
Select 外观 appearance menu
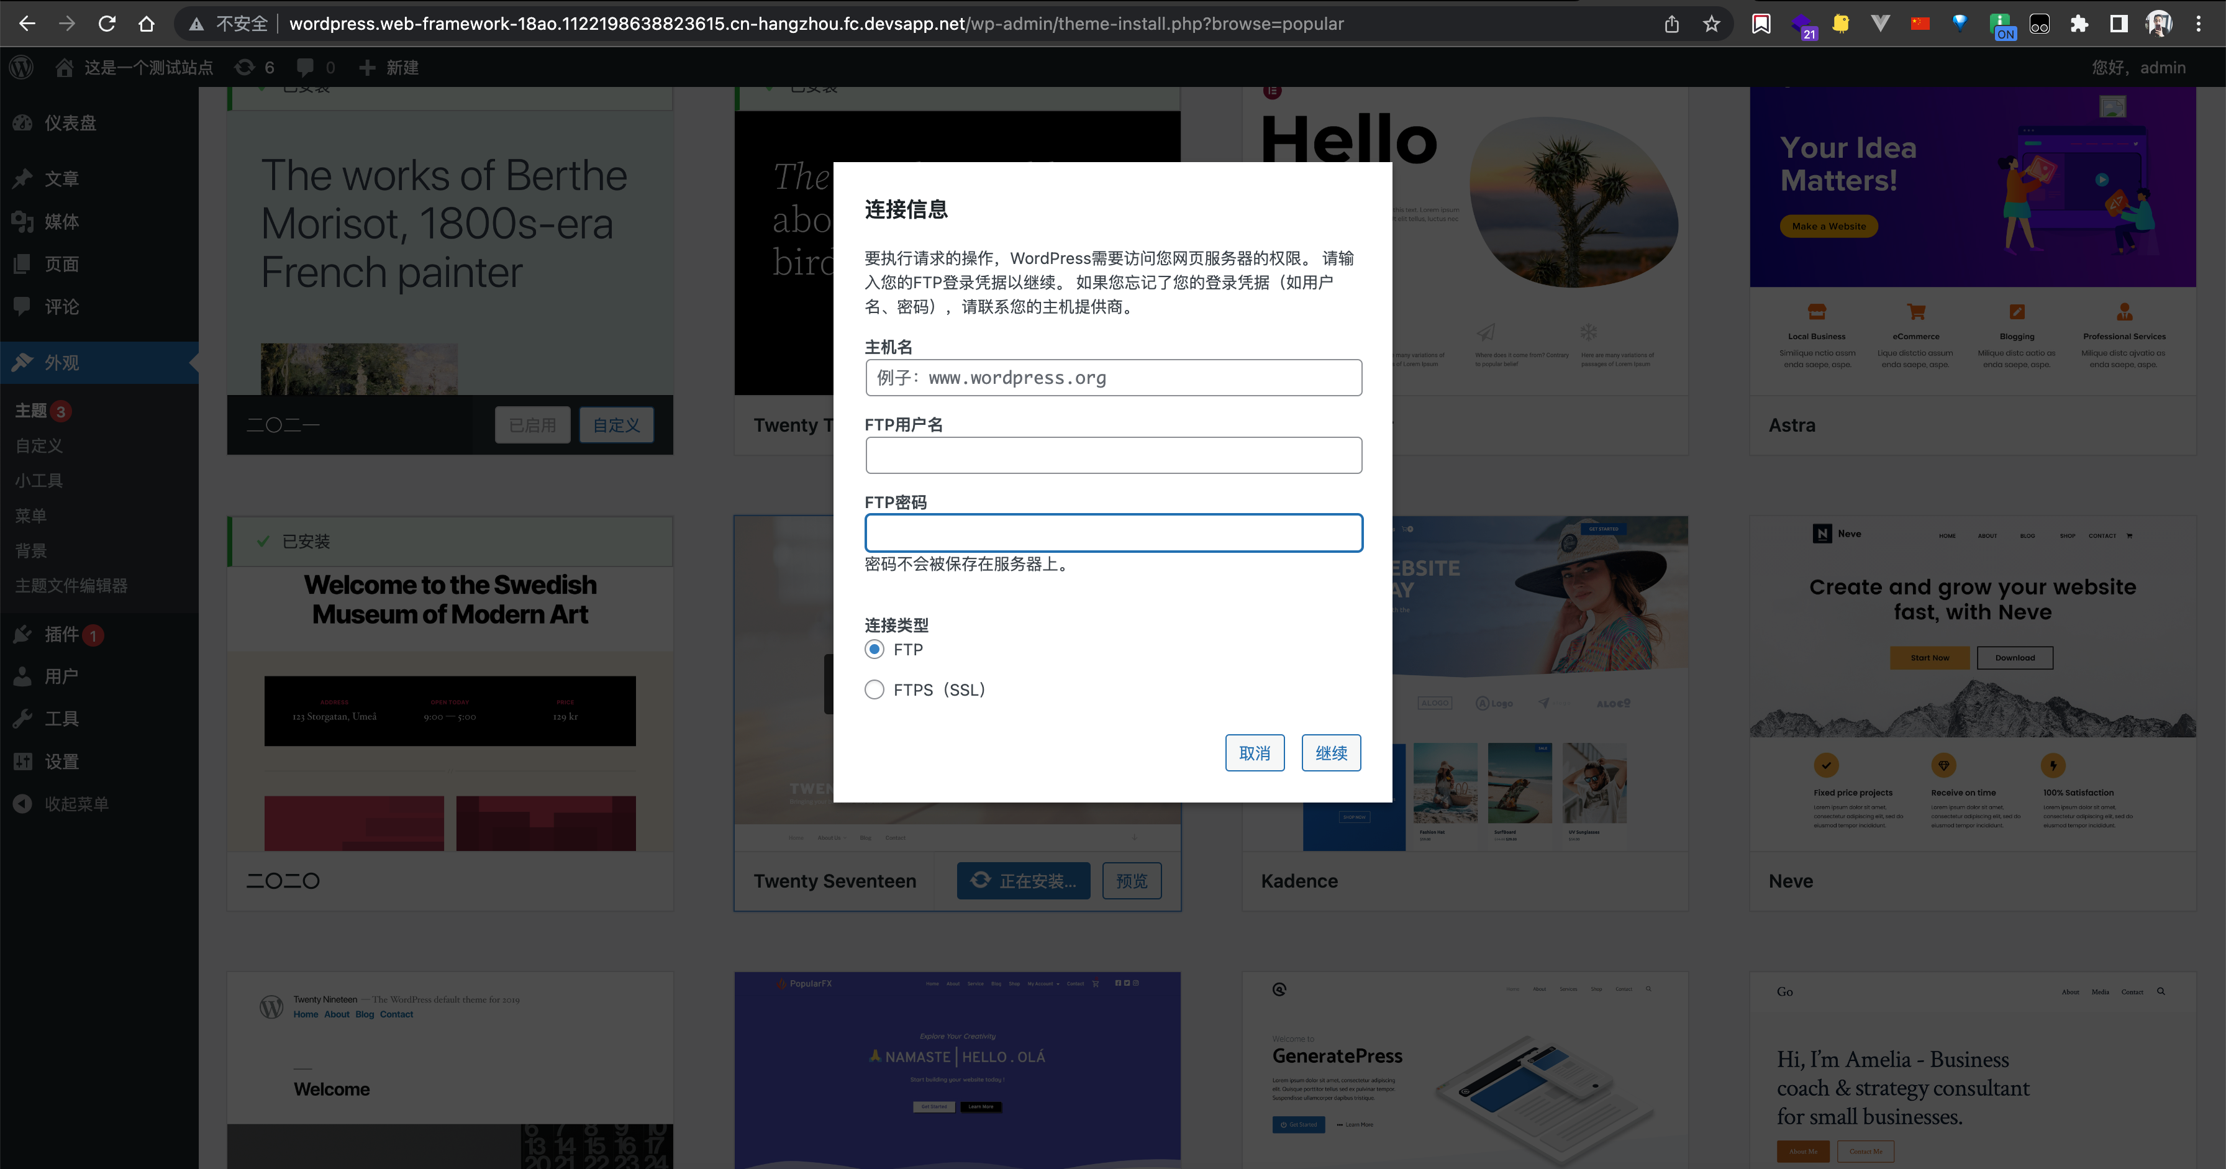[99, 363]
